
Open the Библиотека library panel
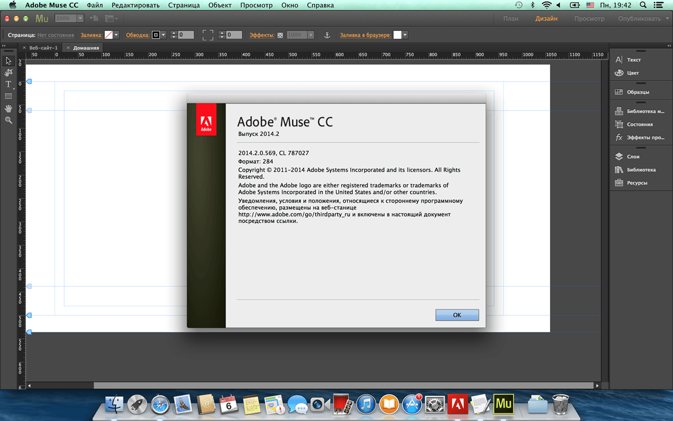point(635,170)
